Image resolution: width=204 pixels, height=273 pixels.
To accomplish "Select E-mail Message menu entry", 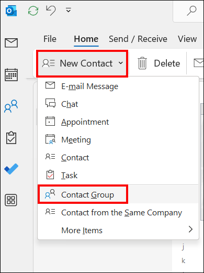I will coord(118,86).
